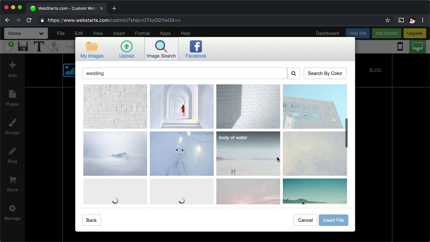Click the browser back arrow

[x=7, y=20]
